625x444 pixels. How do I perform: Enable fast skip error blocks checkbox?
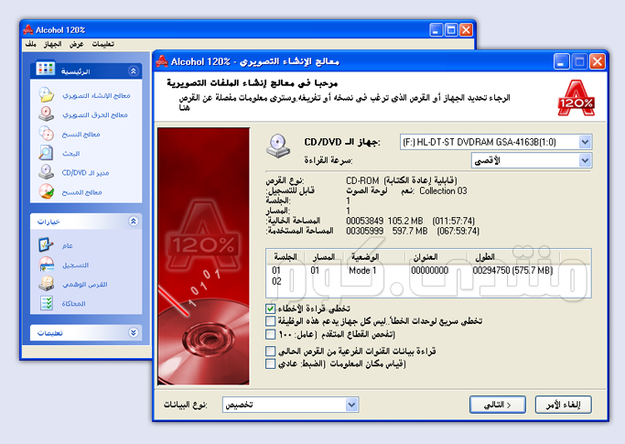pyautogui.click(x=270, y=322)
